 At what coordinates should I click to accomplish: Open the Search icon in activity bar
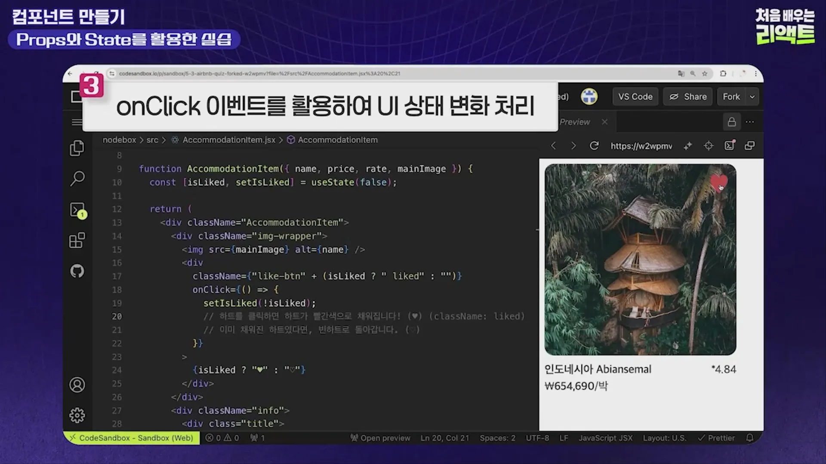[x=77, y=178]
